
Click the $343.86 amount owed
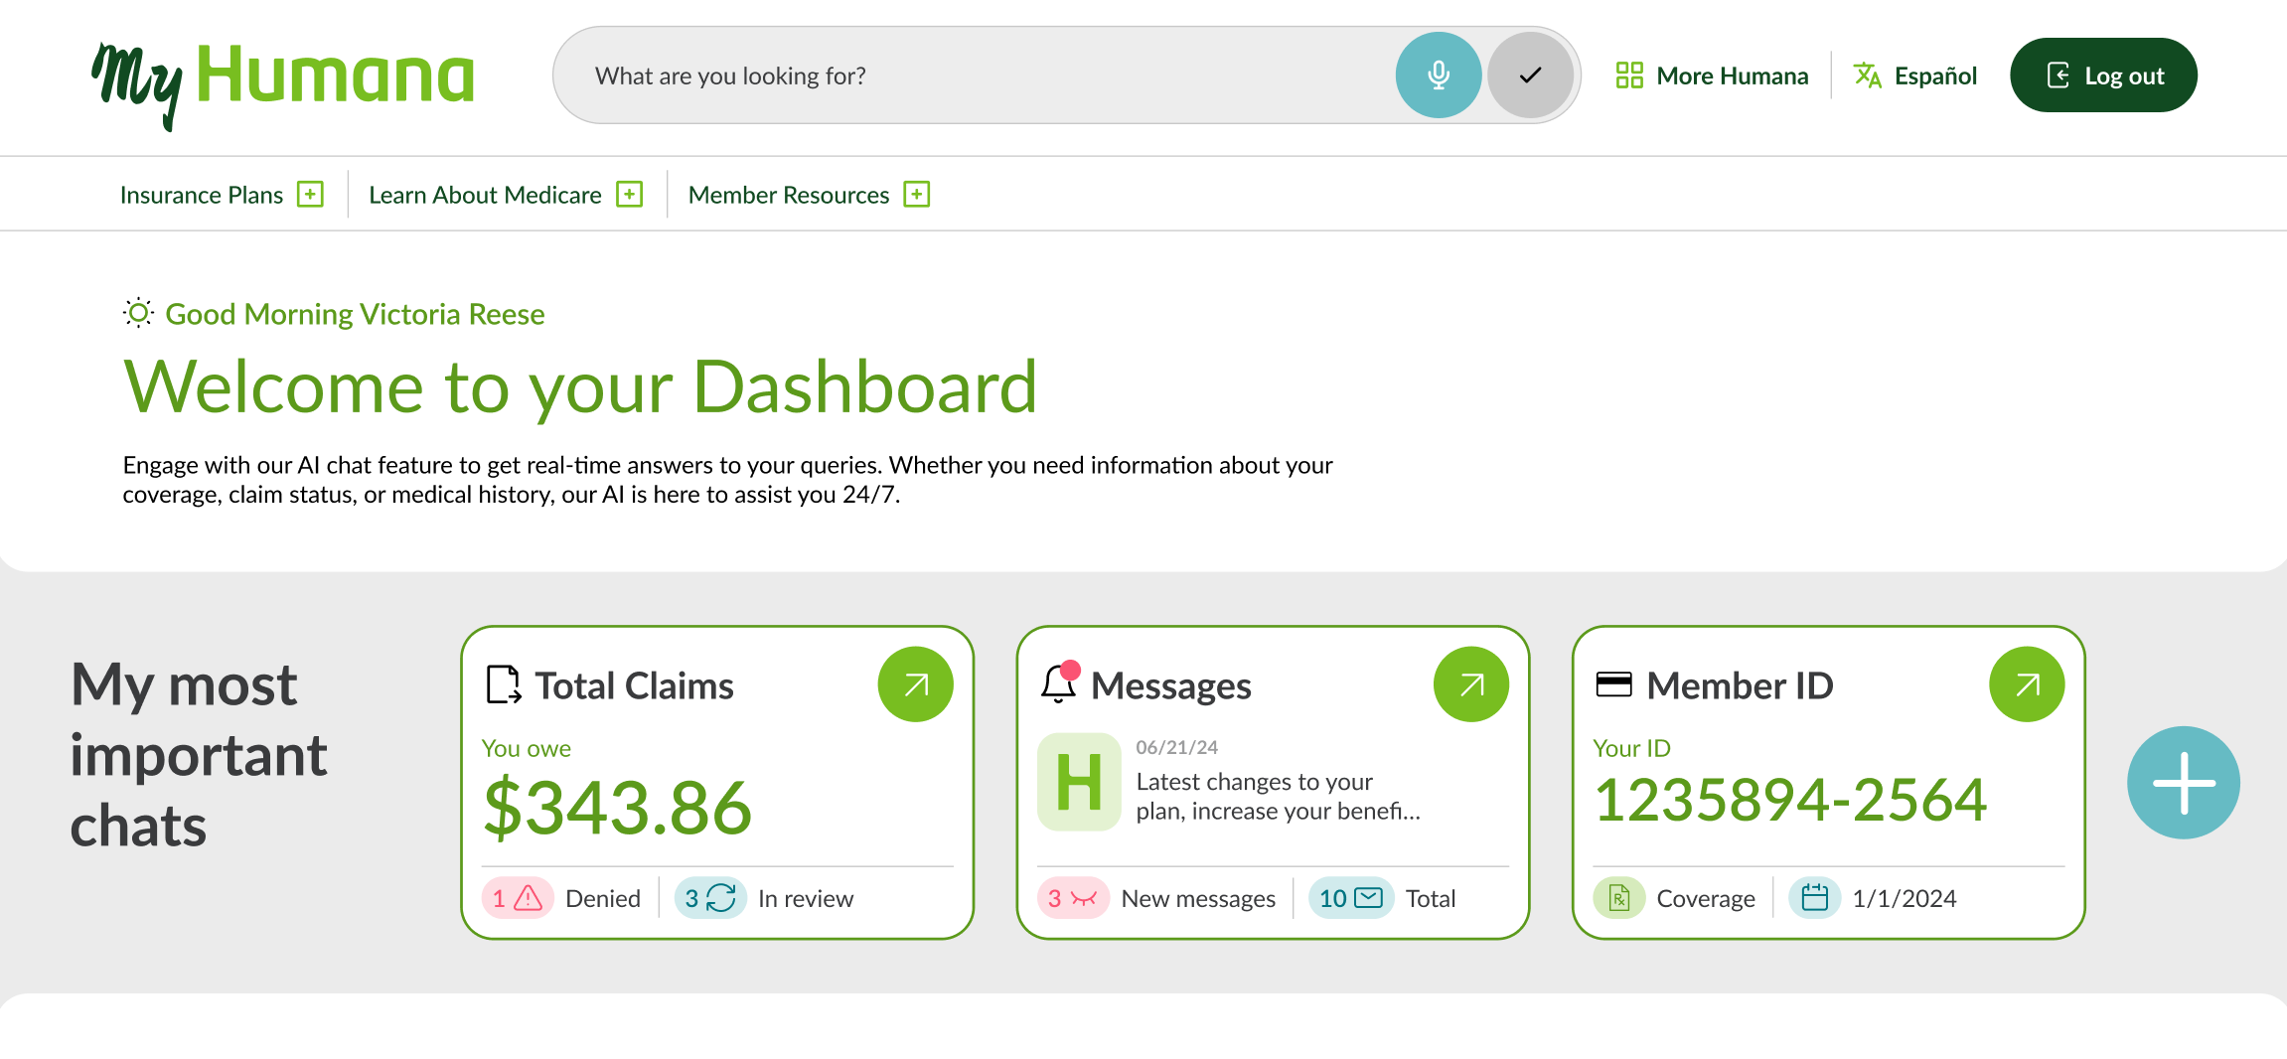pos(617,807)
